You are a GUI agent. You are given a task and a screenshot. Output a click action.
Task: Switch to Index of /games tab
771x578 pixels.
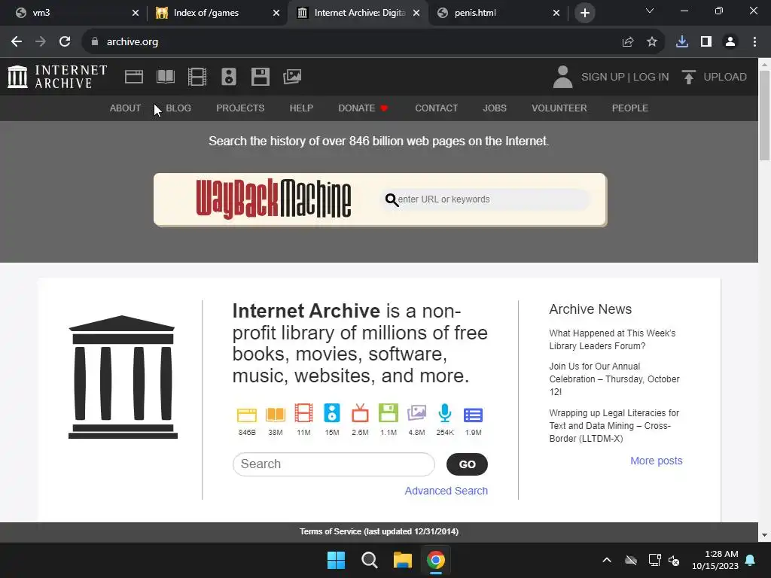tap(218, 13)
